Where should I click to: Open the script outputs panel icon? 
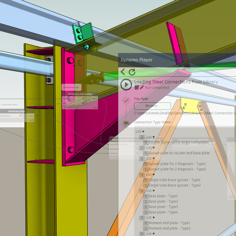136,87
